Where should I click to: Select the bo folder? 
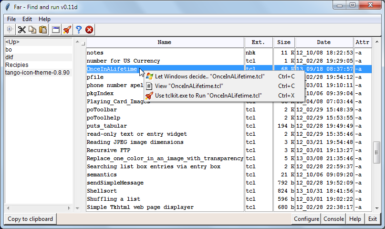[38, 50]
